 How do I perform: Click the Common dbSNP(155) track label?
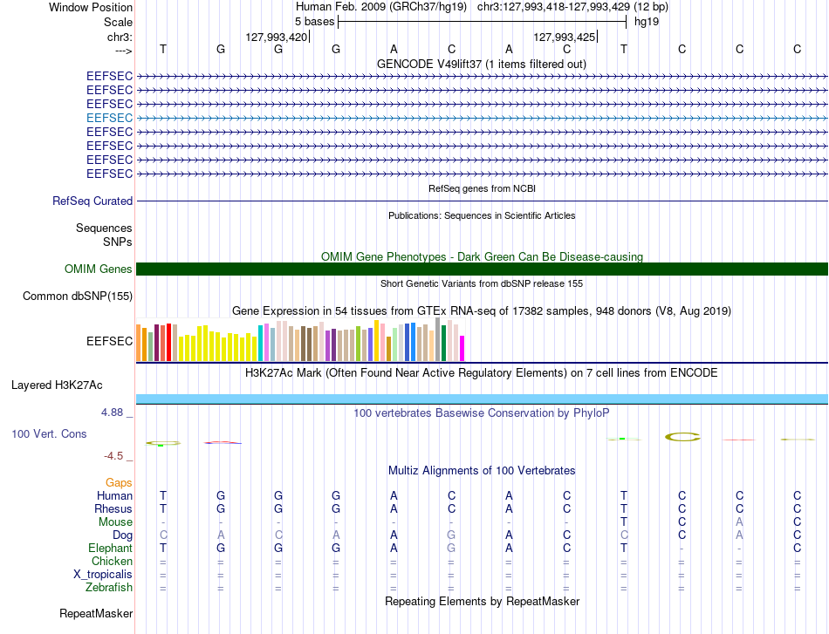(78, 296)
